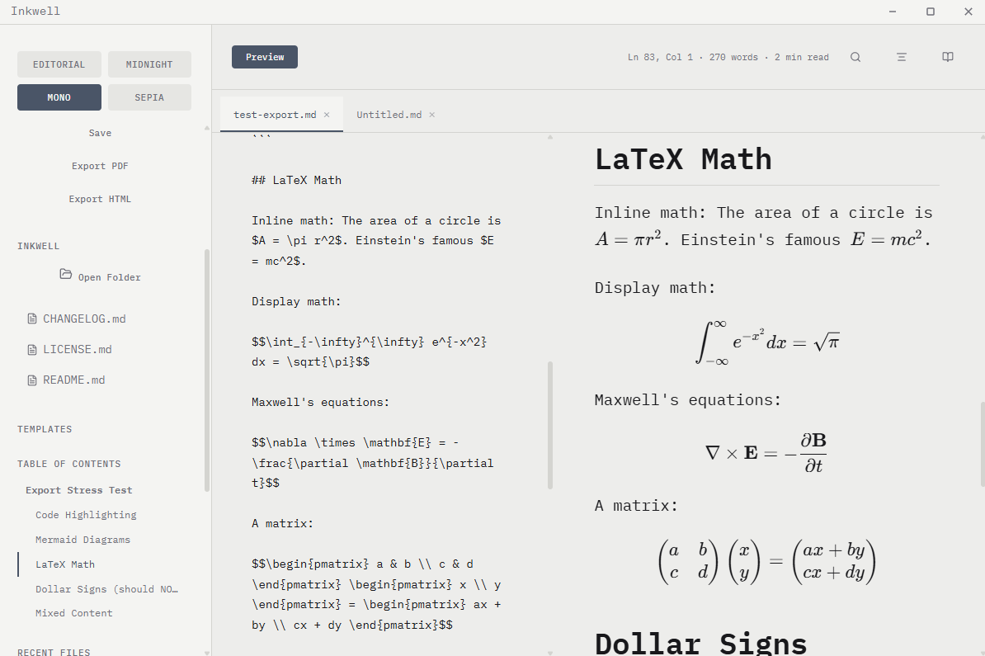Click the LaTeX Math heading in preview
This screenshot has height=656, width=985.
coord(683,159)
